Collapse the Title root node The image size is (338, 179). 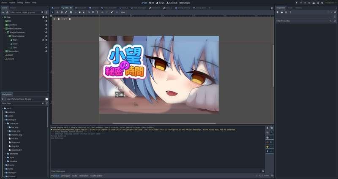point(3,17)
